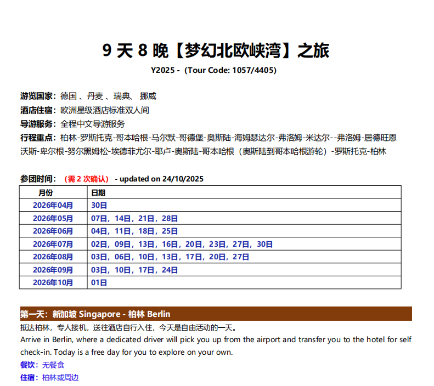The width and height of the screenshot is (434, 386).
Task: Click the dates cell for 2026年08月
Action: [x=170, y=257]
